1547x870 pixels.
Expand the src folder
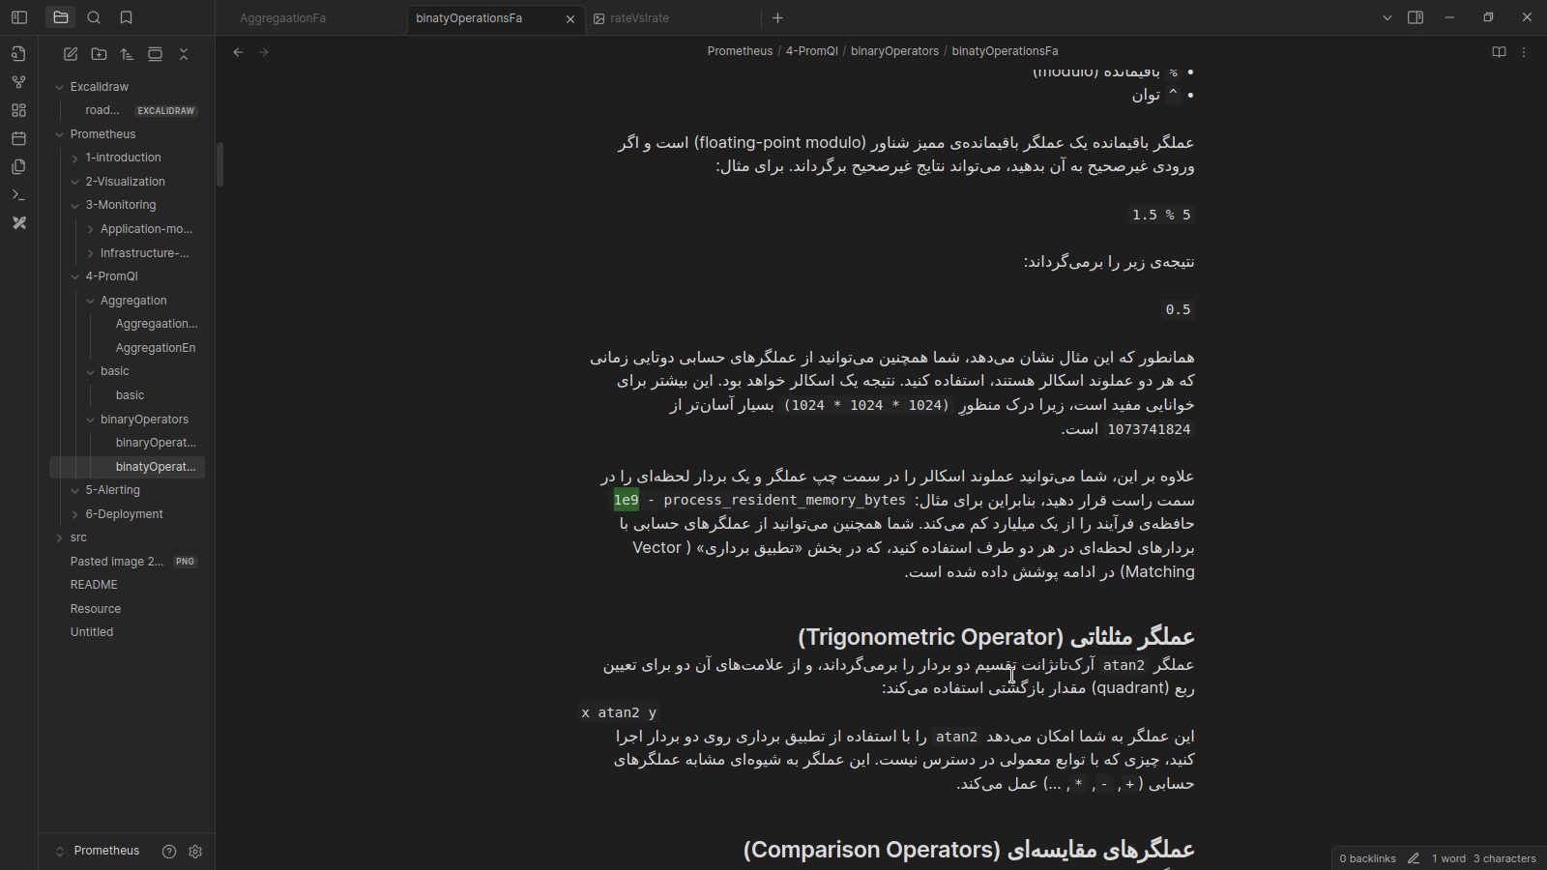(x=60, y=537)
